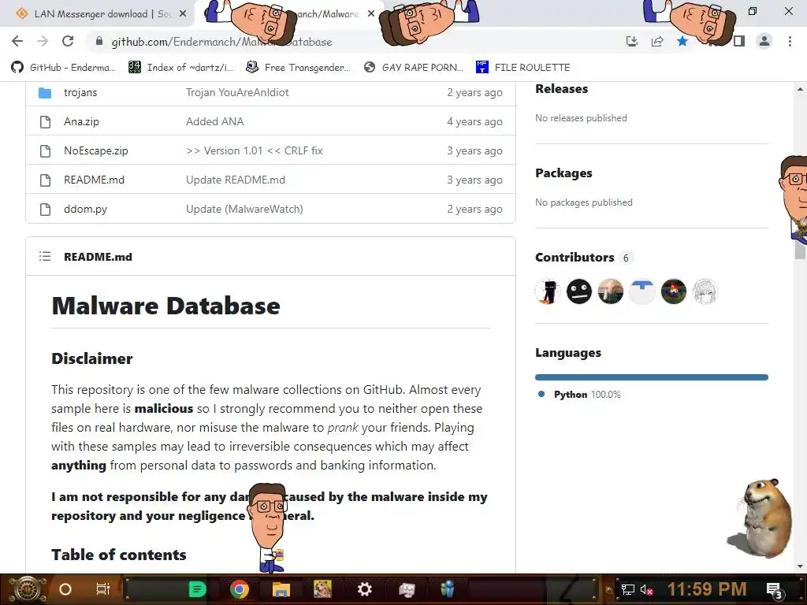Click the blue Python language bar
Viewport: 807px width, 605px height.
pyautogui.click(x=652, y=377)
